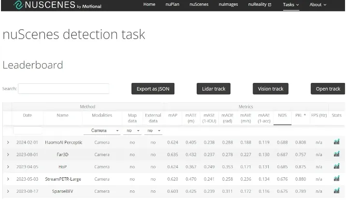Open the About menu
This screenshot has width=346, height=200.
pyautogui.click(x=318, y=5)
